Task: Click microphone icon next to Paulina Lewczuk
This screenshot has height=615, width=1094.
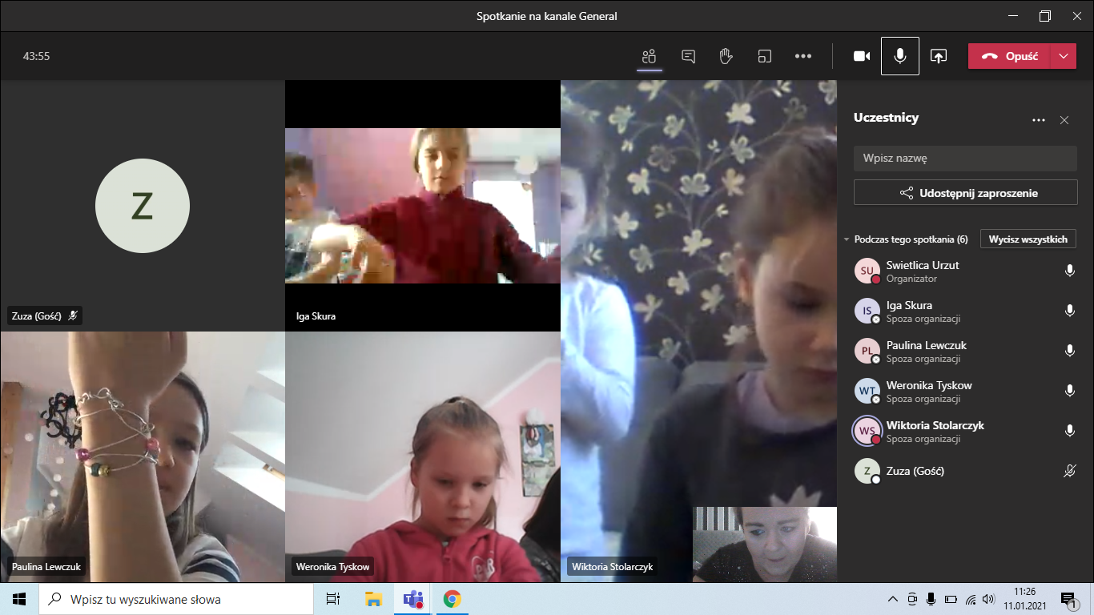Action: coord(1069,351)
